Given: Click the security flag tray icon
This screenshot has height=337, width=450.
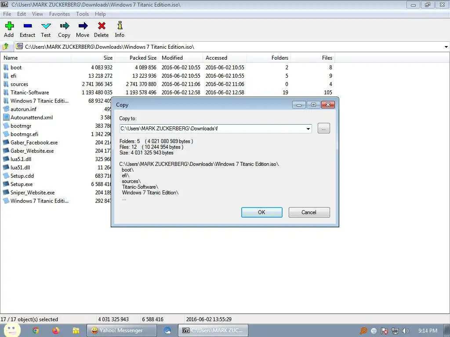Looking at the screenshot, I should tap(384, 331).
